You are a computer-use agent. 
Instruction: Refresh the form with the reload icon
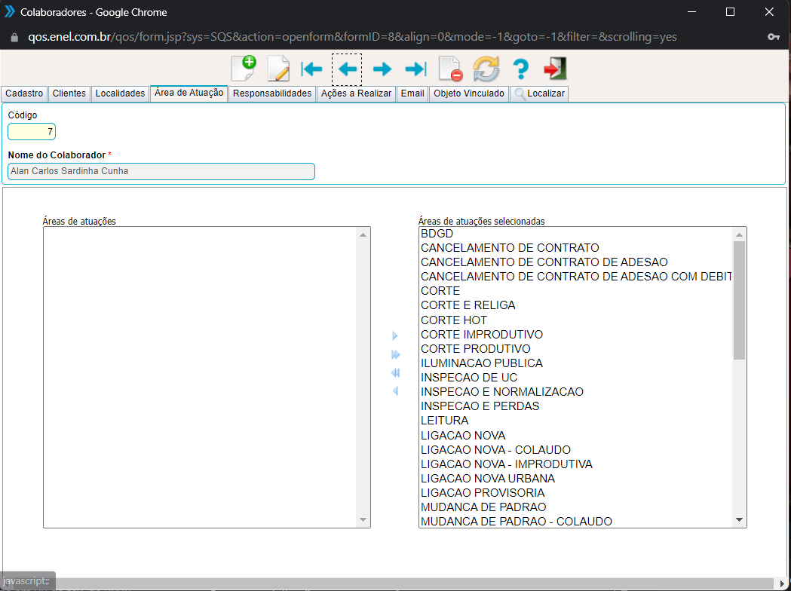[486, 69]
